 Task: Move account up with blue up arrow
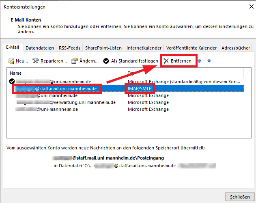[x=199, y=61]
